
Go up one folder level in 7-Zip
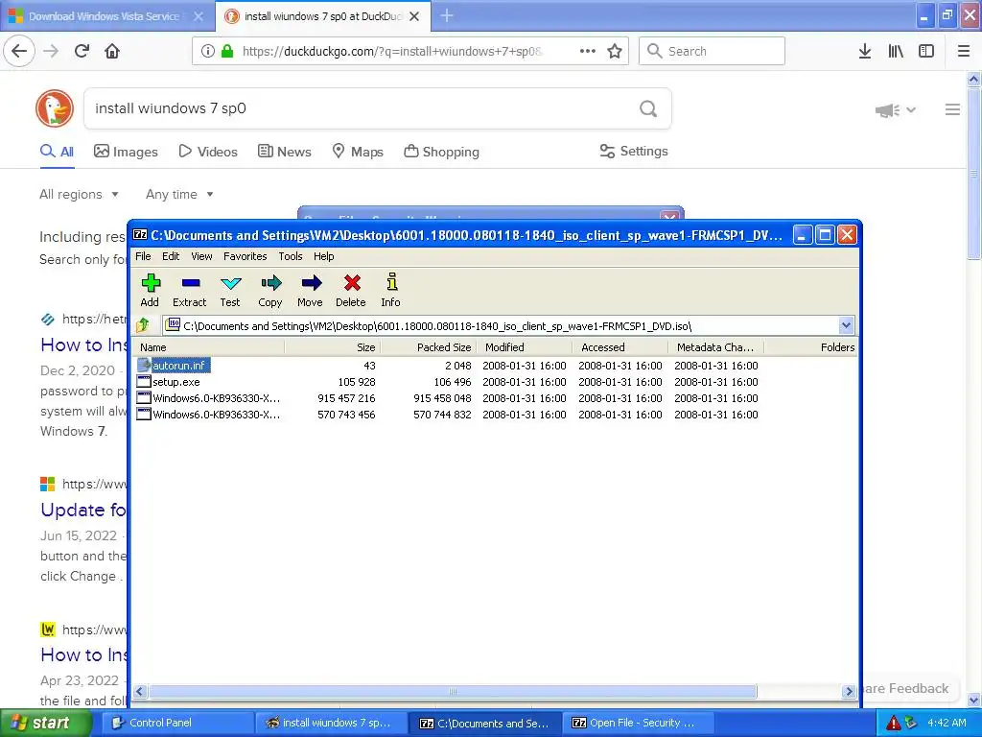[143, 325]
